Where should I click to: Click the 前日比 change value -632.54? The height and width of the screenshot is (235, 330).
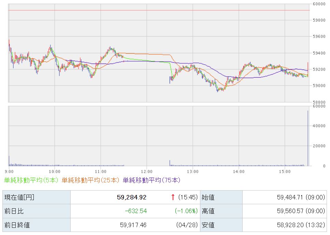click(135, 211)
